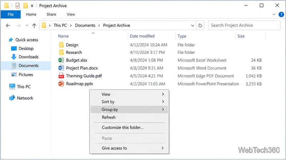Open Help with the question mark icon
Viewport: 286px width, 160px height.
coord(281,14)
